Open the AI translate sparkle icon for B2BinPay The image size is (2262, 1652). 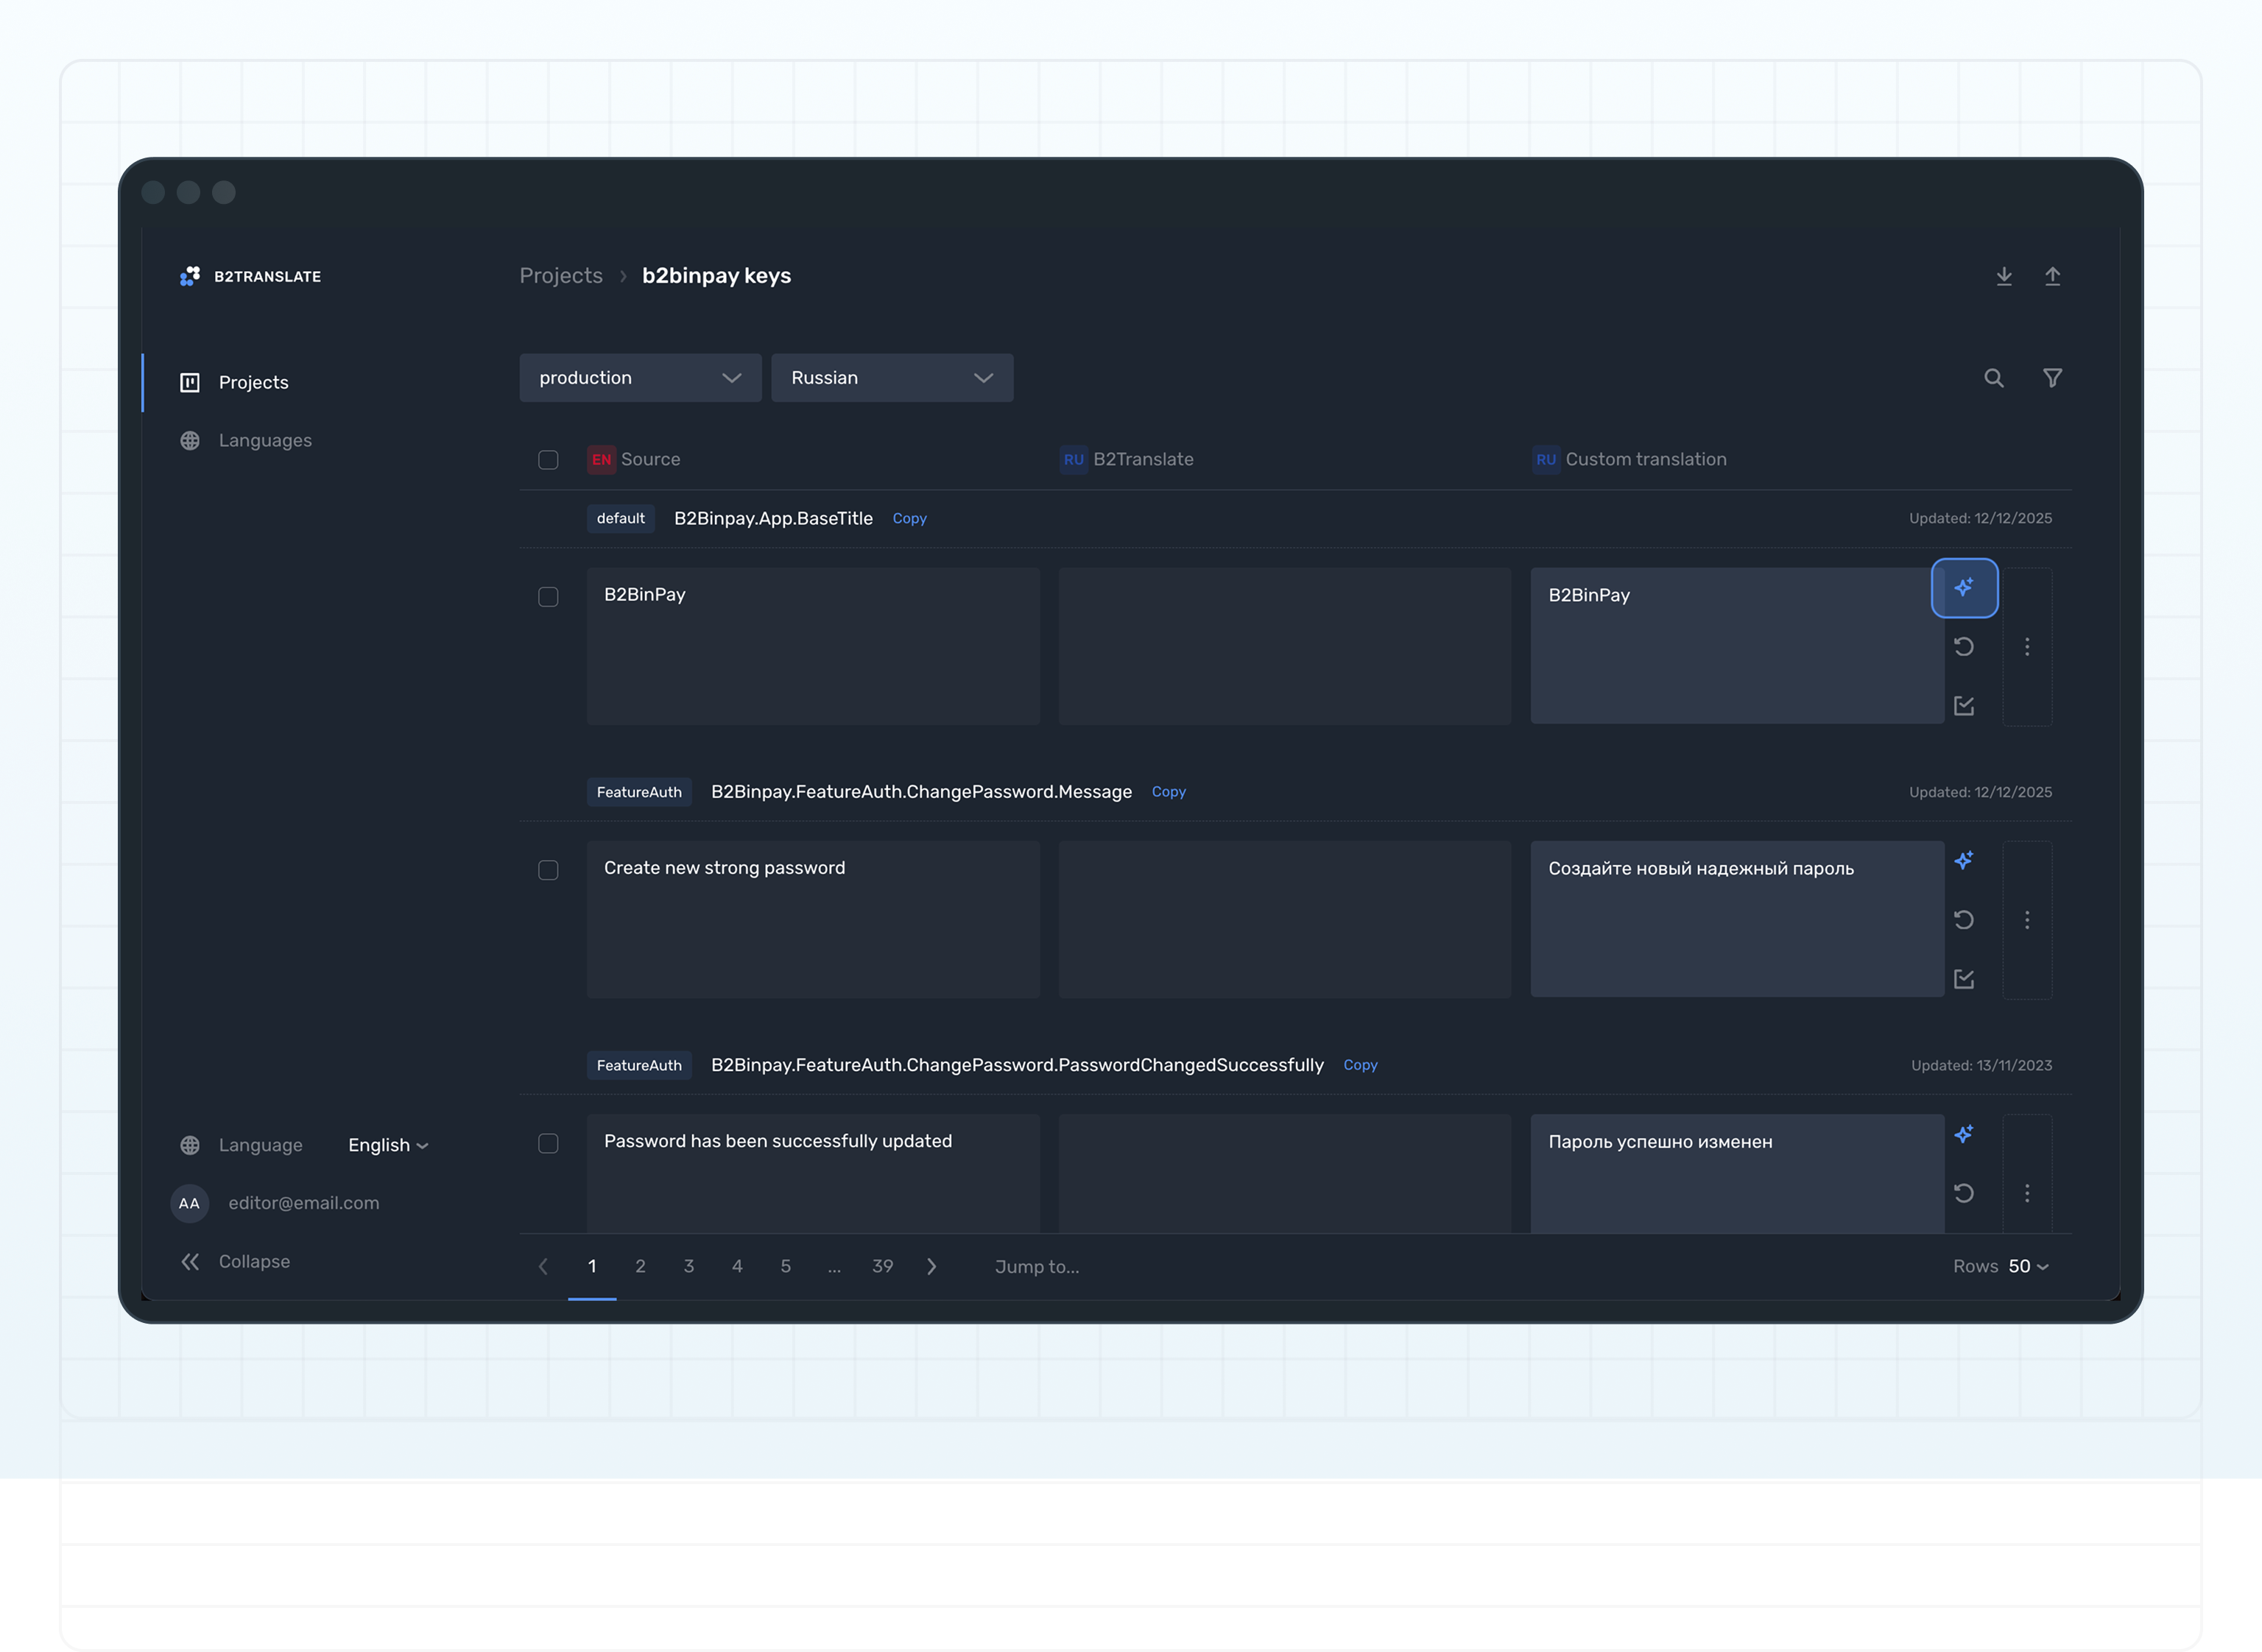tap(1964, 588)
